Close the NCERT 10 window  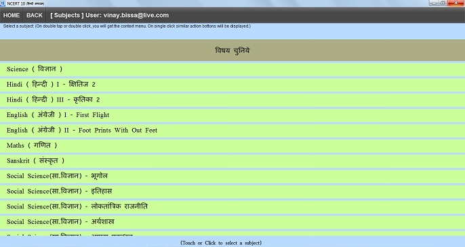point(456,3)
